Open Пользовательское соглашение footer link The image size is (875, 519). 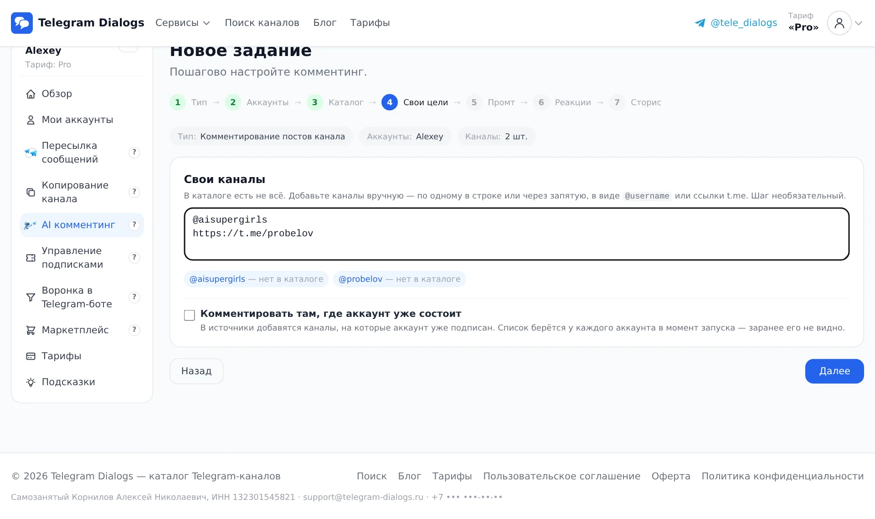562,476
